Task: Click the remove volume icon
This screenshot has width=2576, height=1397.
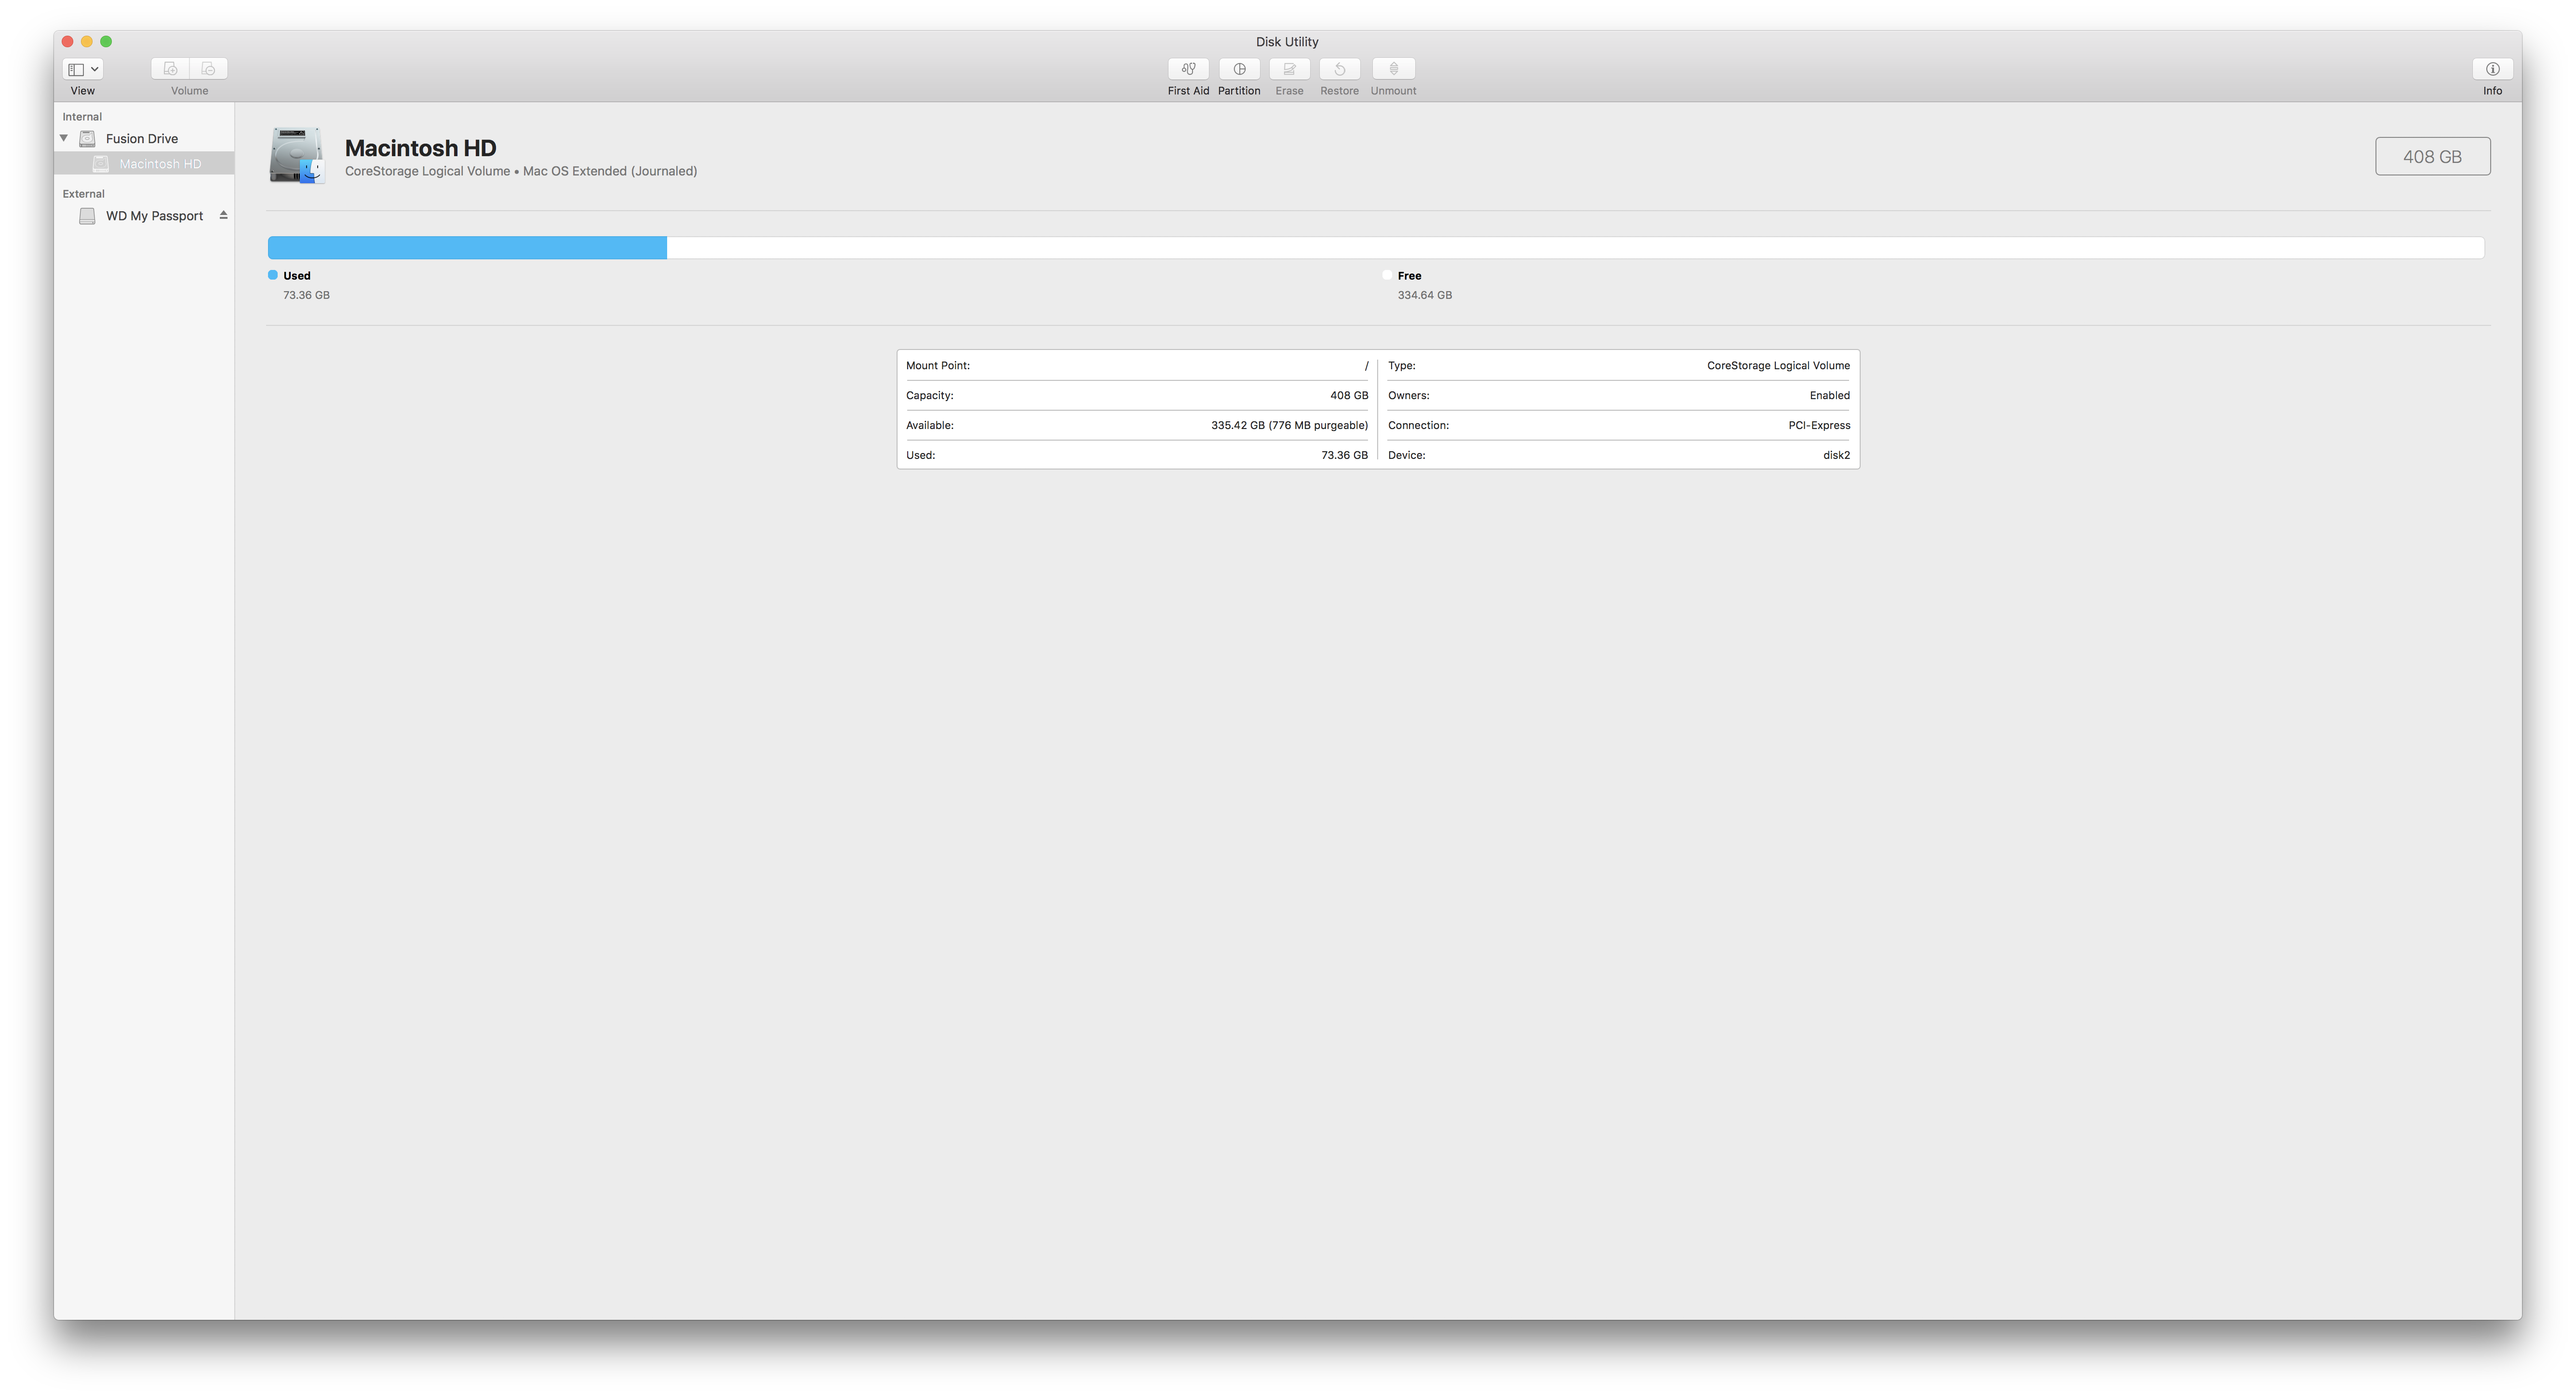Action: click(x=208, y=69)
